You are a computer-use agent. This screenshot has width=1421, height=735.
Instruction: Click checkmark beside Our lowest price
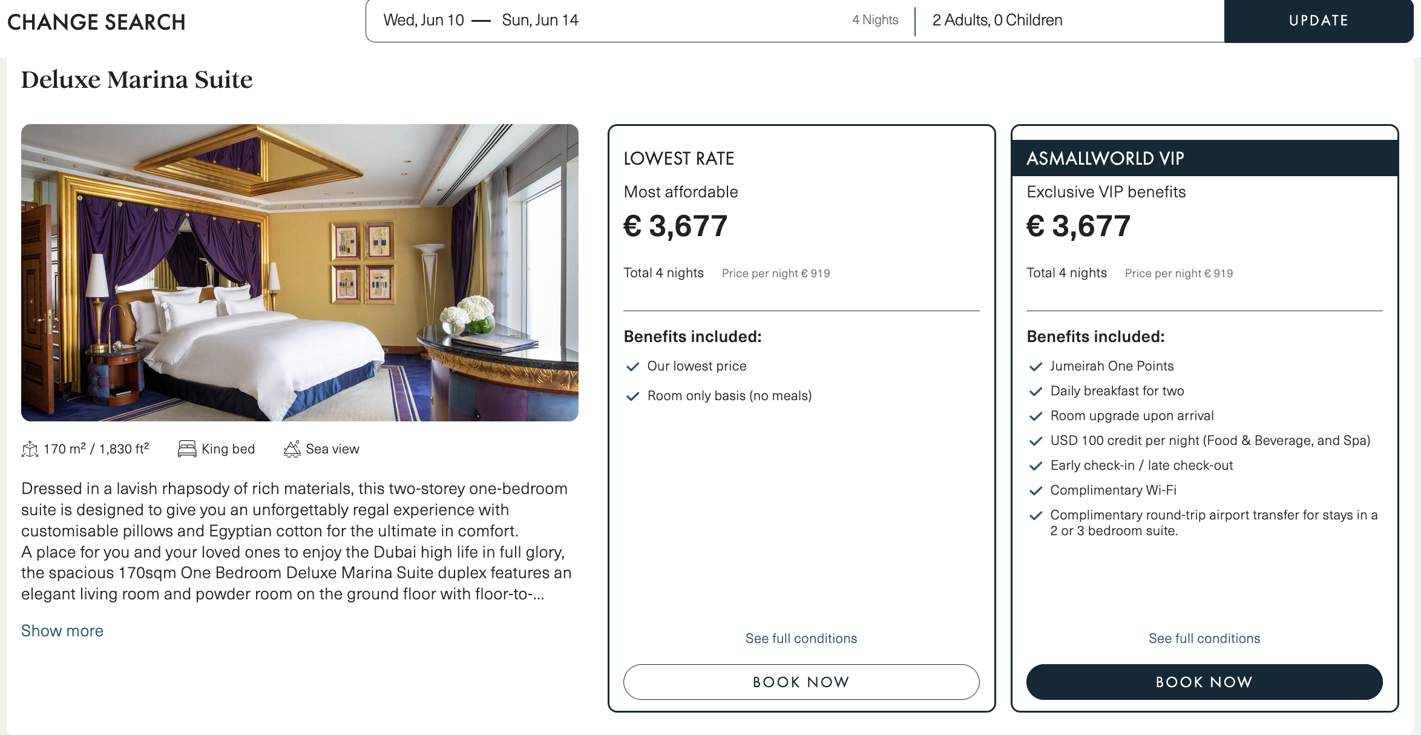click(633, 367)
